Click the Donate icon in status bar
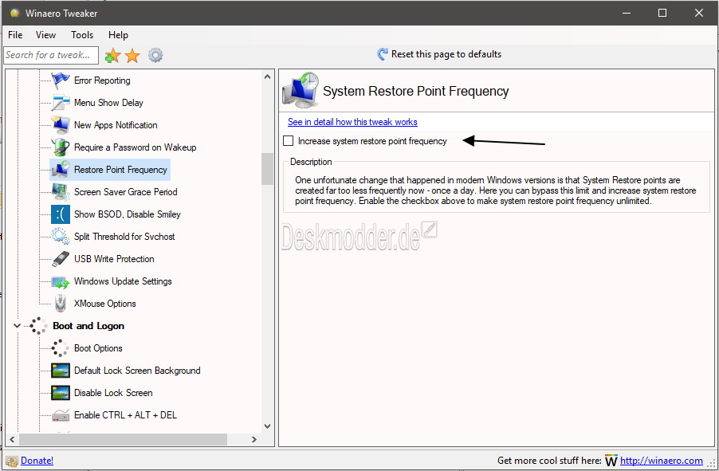The image size is (719, 471). [12, 461]
